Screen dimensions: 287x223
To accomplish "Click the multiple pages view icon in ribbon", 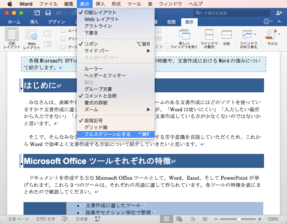I will 159,39.
